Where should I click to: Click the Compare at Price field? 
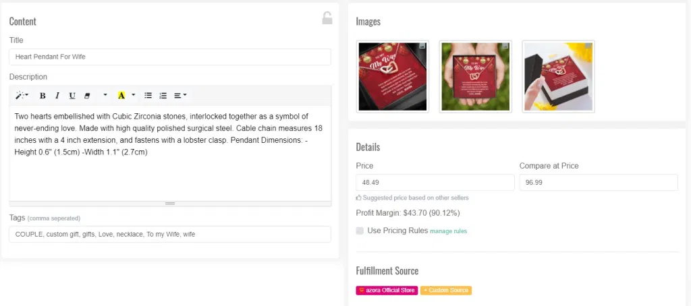tap(599, 183)
